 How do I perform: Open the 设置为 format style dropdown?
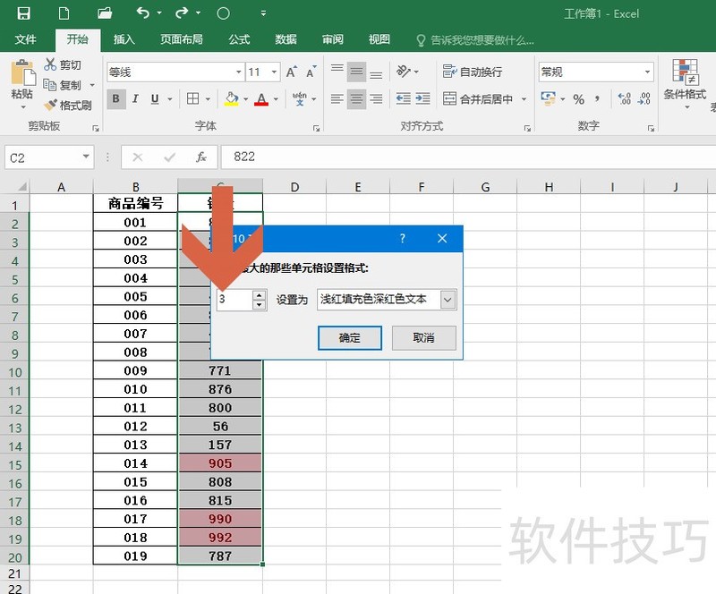(449, 299)
